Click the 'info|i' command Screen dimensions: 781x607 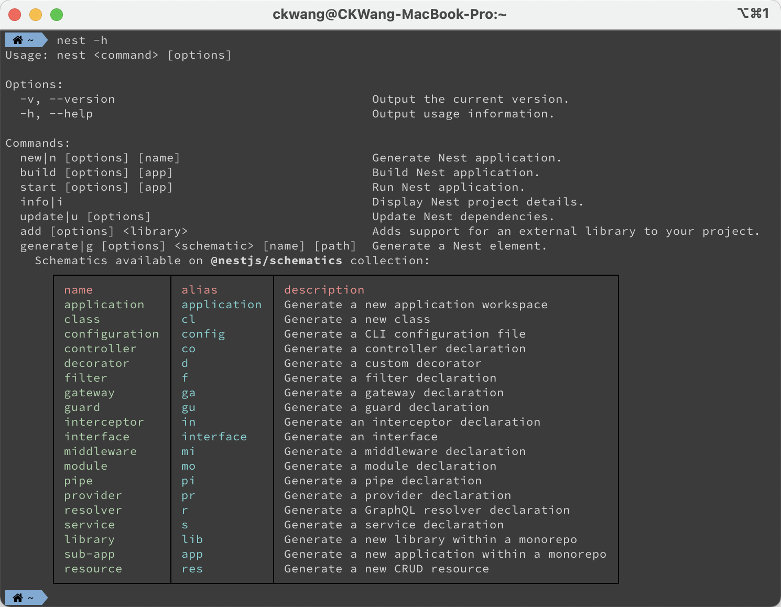(41, 202)
